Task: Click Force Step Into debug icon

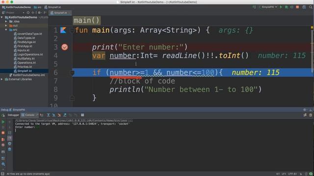Action: tap(59, 115)
